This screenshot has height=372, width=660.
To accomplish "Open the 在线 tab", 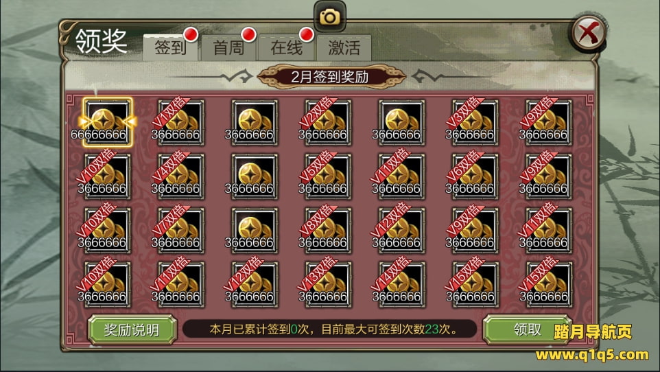I will [286, 47].
